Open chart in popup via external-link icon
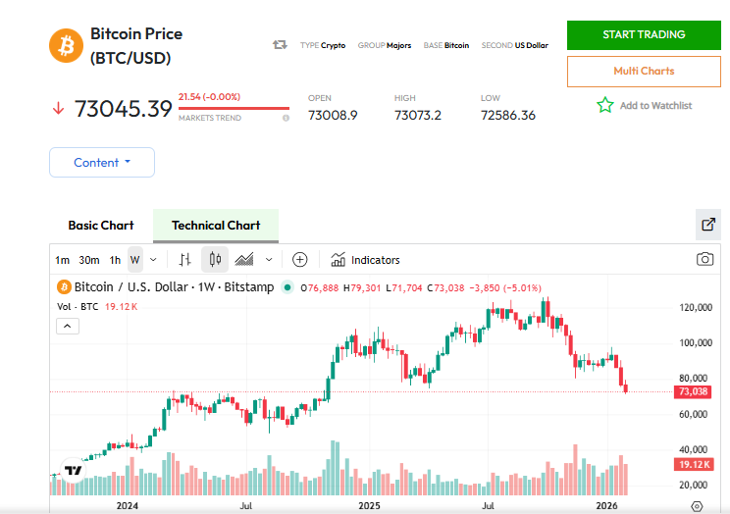The height and width of the screenshot is (514, 730). [x=707, y=225]
